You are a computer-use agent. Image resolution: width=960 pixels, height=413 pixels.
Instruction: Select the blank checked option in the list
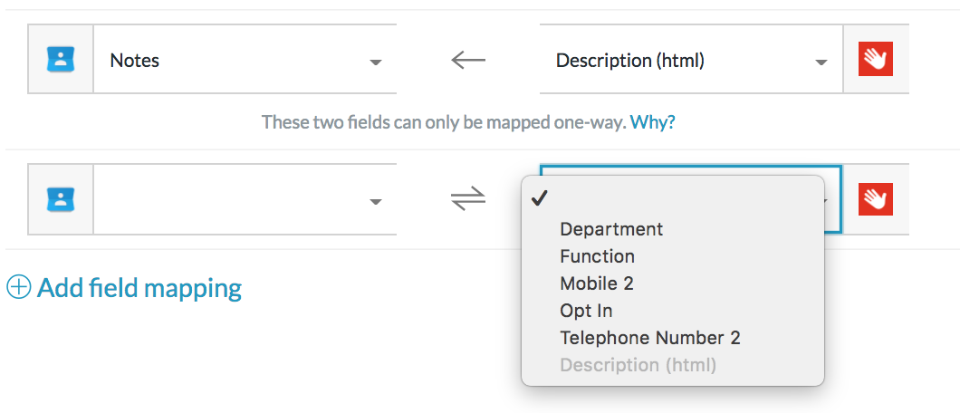(x=673, y=199)
